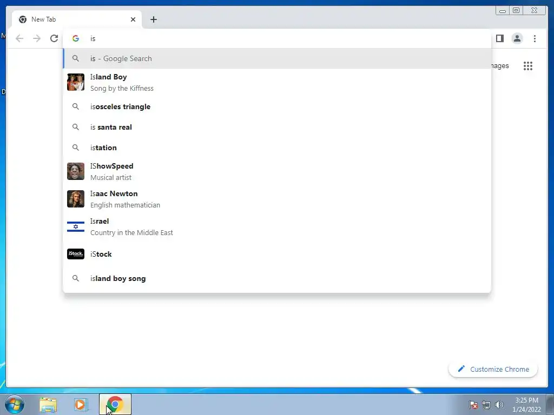The width and height of the screenshot is (554, 415).
Task: Click the Israel flag thumbnail
Action: [76, 226]
